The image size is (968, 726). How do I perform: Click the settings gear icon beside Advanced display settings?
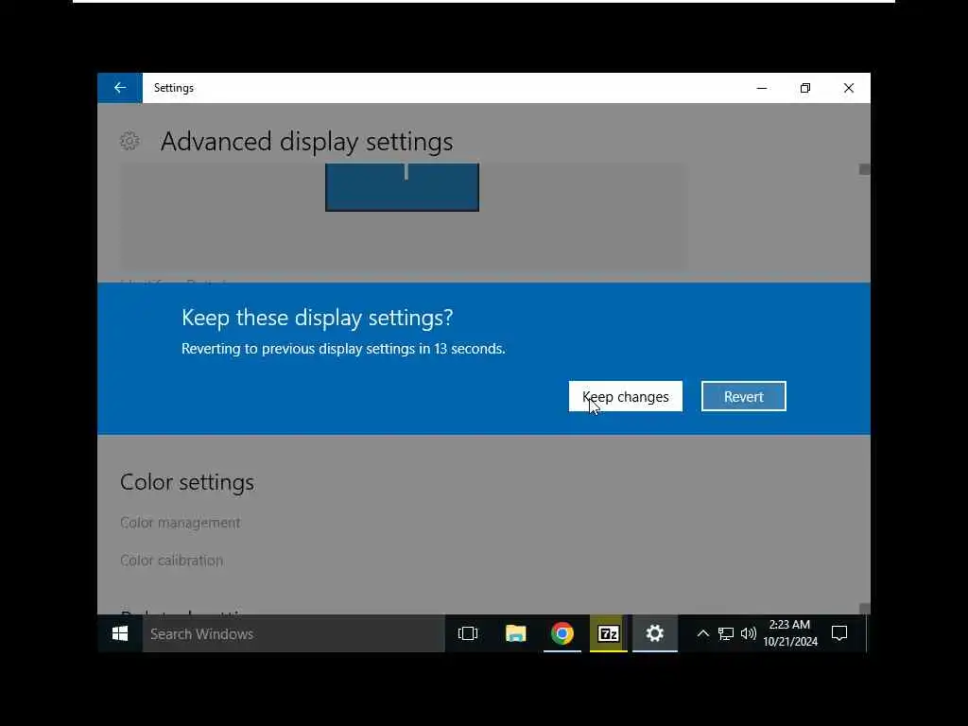[x=129, y=142]
